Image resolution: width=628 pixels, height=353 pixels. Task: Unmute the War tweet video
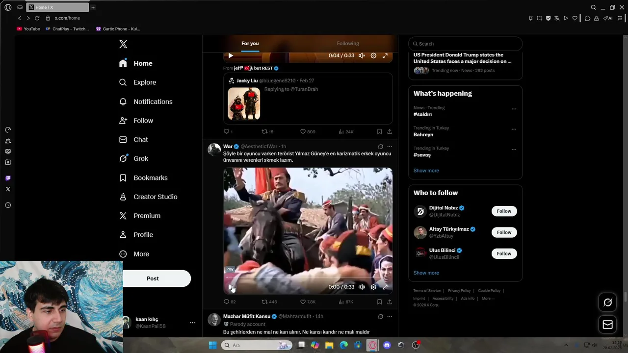coord(362,287)
